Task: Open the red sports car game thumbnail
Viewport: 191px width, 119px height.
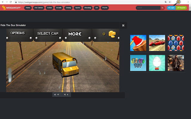Action: pyautogui.click(x=157, y=43)
